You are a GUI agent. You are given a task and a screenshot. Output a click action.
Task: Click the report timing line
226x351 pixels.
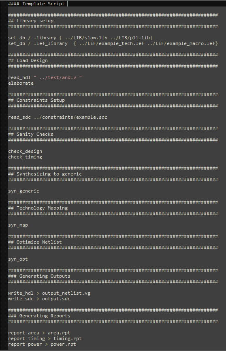(45, 338)
